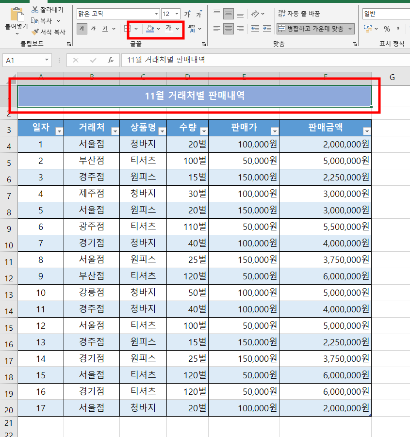Increase font size with larger 가 icon

pyautogui.click(x=188, y=14)
